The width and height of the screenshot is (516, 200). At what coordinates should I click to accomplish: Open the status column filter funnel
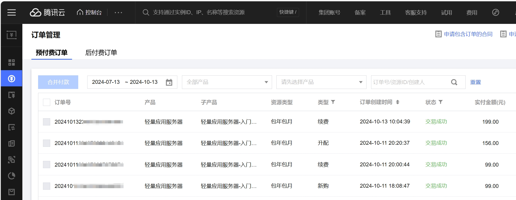coord(441,102)
